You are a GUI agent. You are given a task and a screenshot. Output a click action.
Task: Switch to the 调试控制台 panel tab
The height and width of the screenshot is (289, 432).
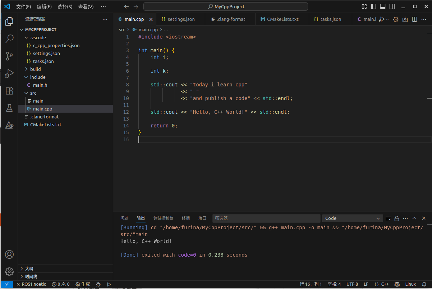(163, 218)
